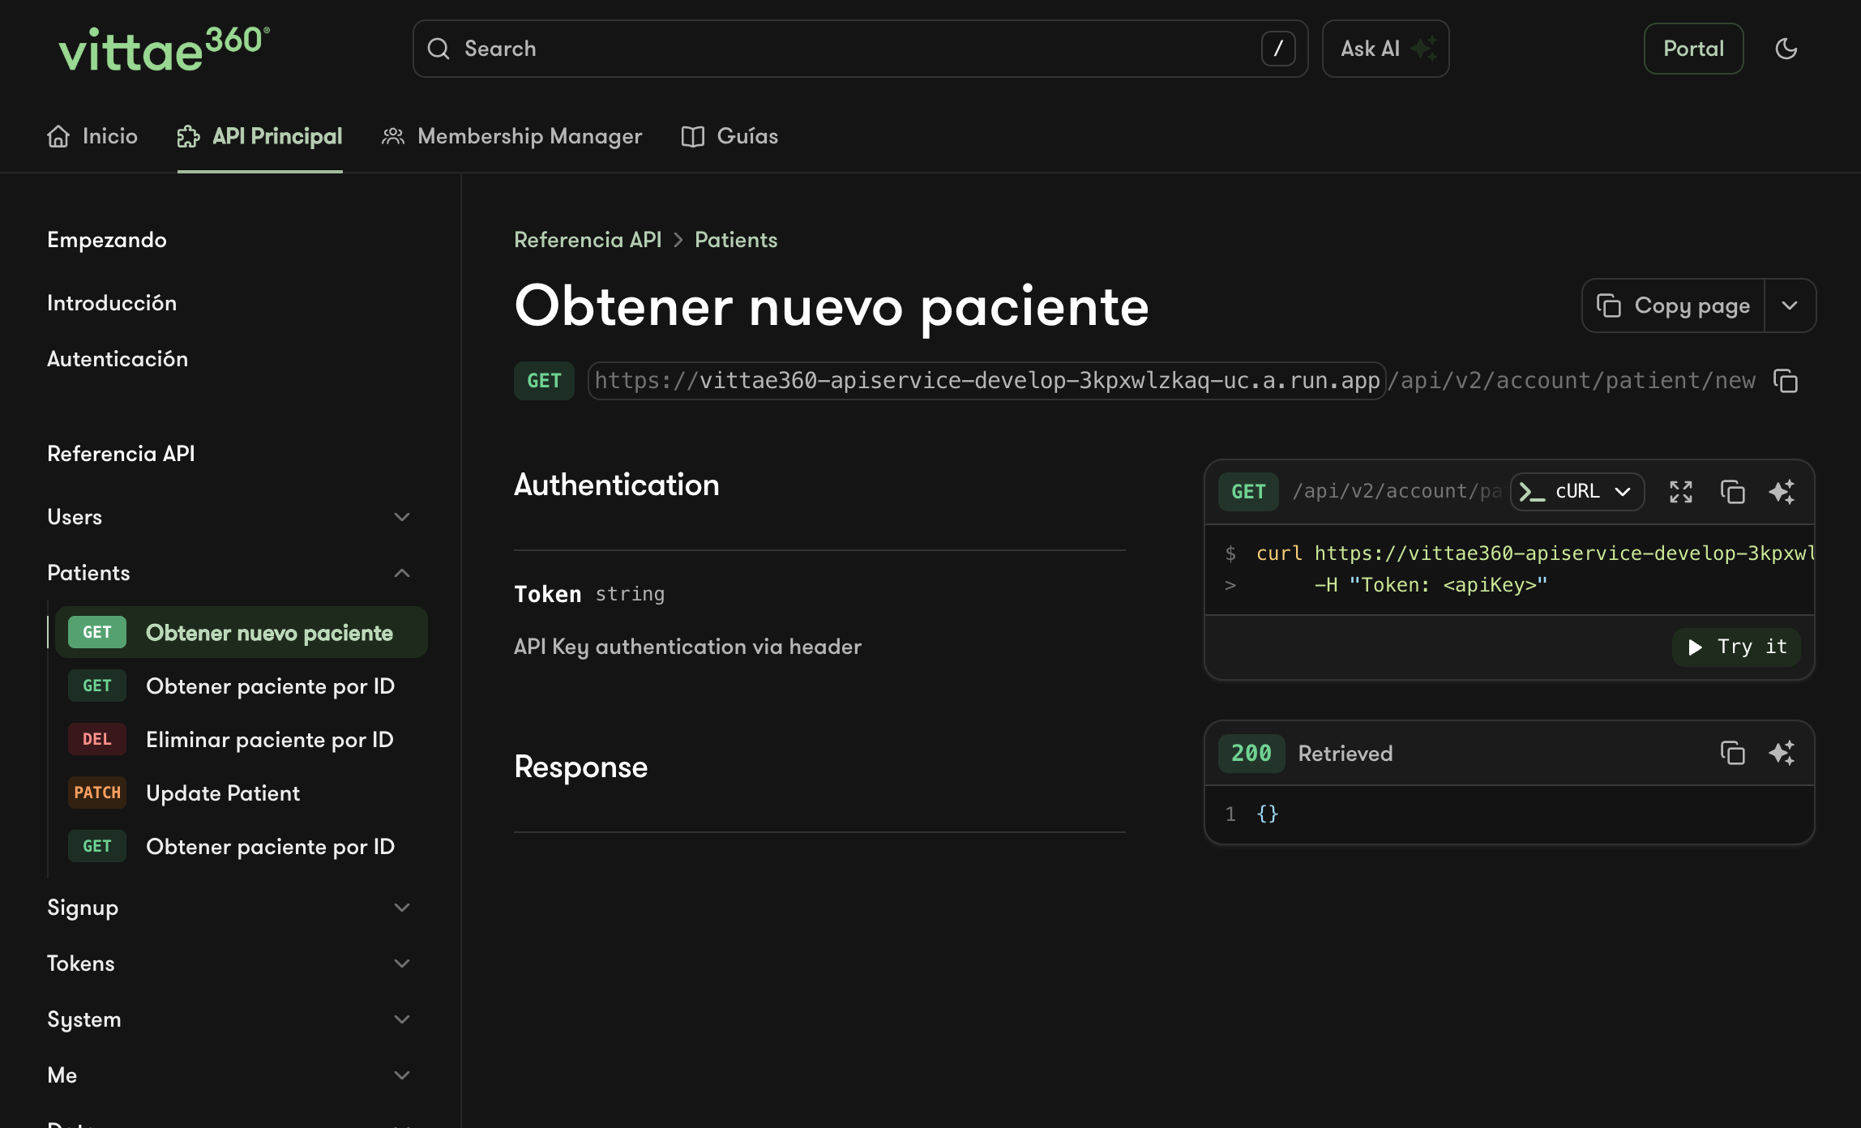The image size is (1861, 1128).
Task: Click the GET method badge beside URL
Action: pyautogui.click(x=544, y=381)
